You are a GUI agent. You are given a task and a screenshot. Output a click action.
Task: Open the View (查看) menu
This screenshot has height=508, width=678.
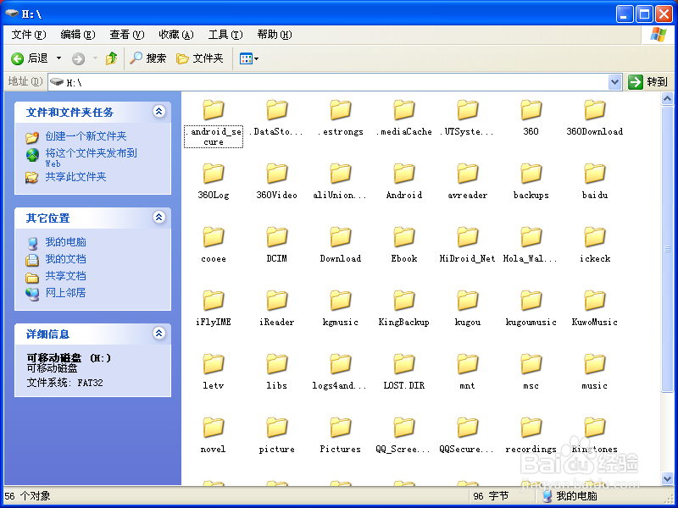click(126, 35)
